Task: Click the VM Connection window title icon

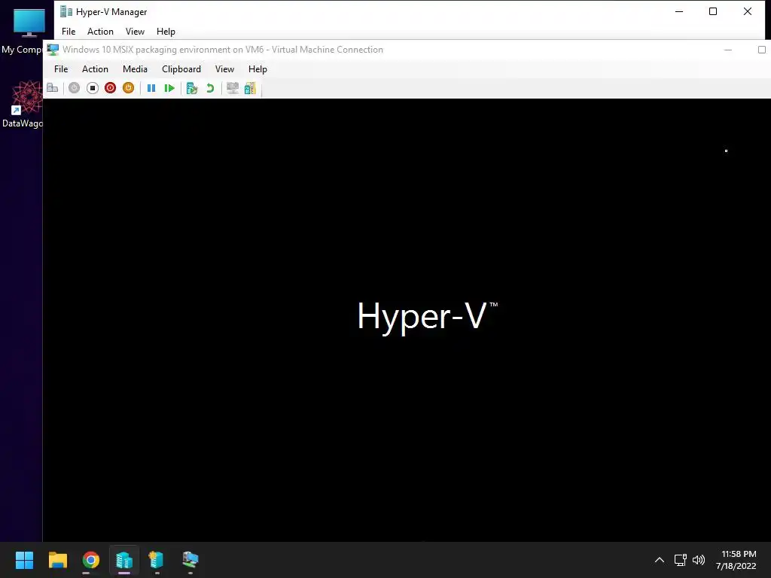Action: pyautogui.click(x=53, y=50)
